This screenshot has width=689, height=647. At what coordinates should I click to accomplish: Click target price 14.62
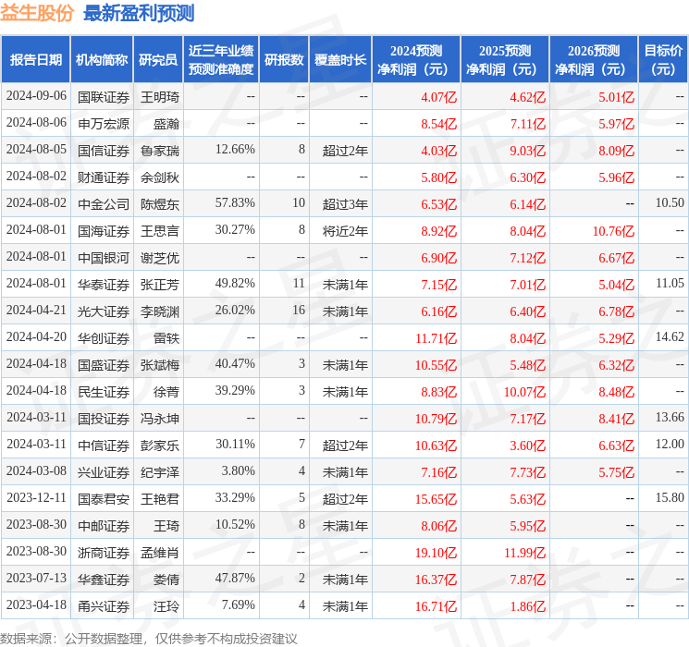[x=670, y=336]
